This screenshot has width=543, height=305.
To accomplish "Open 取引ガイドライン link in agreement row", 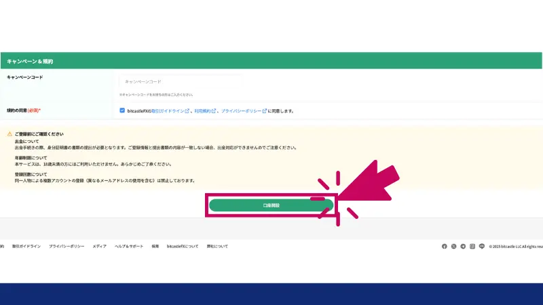I will tap(168, 111).
